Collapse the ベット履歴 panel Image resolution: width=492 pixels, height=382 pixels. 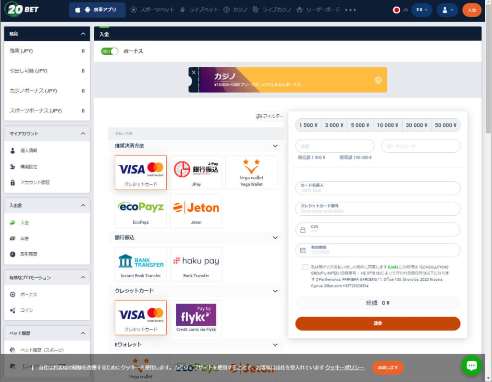(x=83, y=333)
